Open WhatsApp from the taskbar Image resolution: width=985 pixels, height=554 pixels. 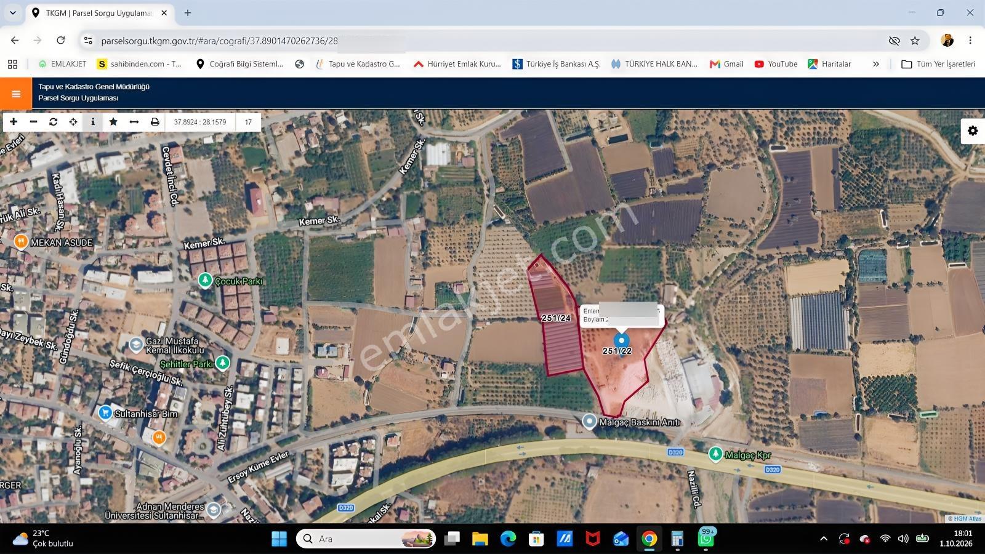point(706,539)
